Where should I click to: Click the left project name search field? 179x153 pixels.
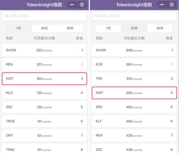pyautogui.click(x=44, y=16)
